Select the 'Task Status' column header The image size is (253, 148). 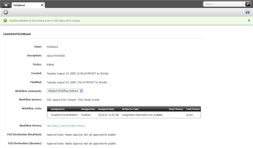point(193,109)
